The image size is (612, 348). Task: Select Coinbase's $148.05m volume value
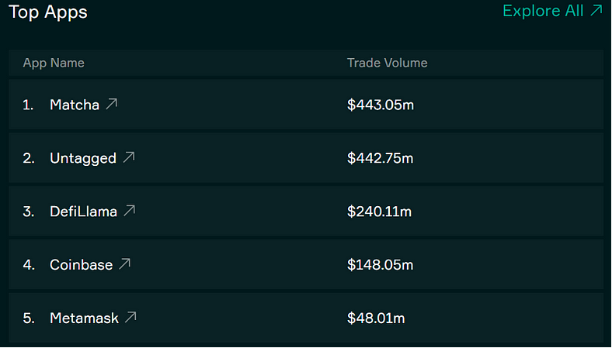point(380,265)
